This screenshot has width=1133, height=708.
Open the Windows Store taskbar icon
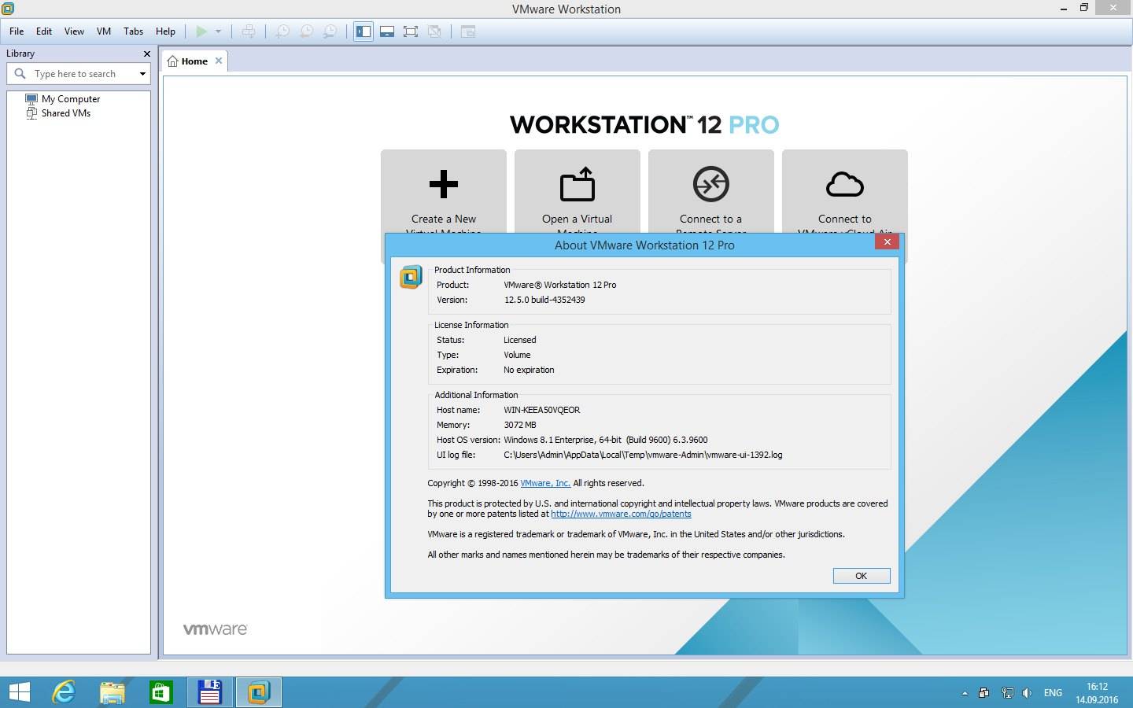(161, 692)
